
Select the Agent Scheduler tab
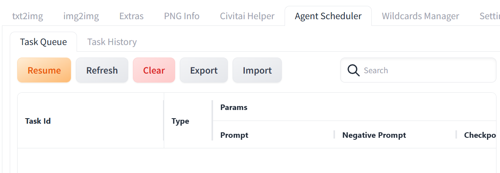pyautogui.click(x=328, y=16)
